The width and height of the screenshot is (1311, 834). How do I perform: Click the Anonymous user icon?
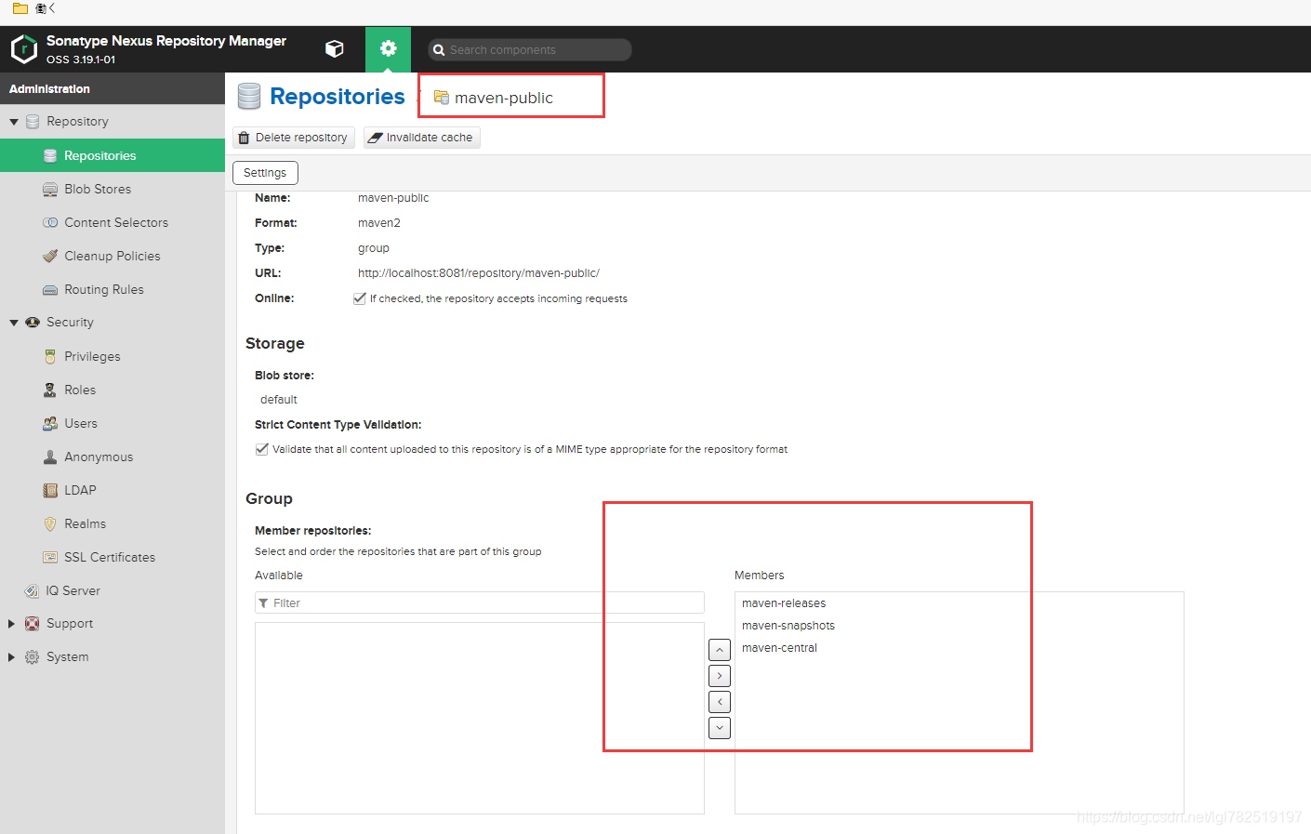[x=50, y=457]
